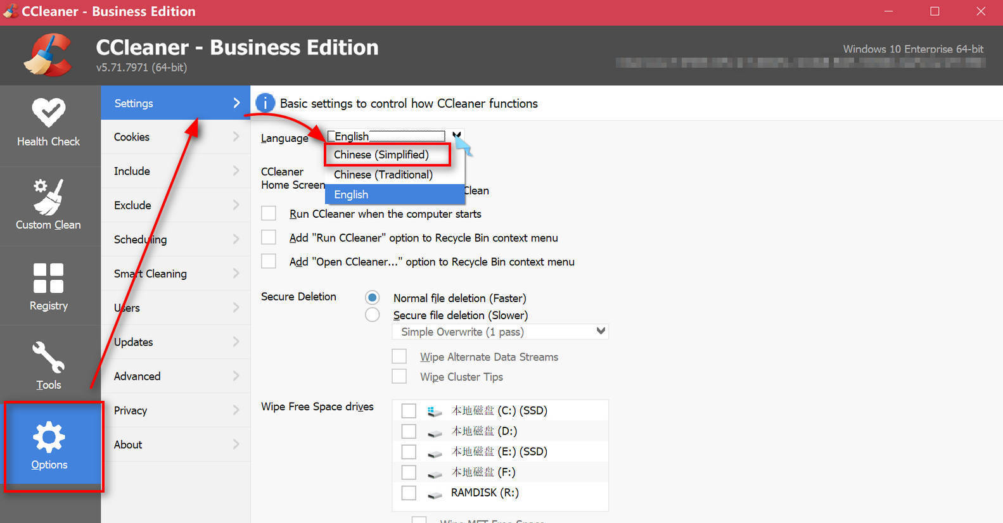This screenshot has width=1003, height=523.
Task: Expand the Privacy row chevron
Action: [x=236, y=410]
